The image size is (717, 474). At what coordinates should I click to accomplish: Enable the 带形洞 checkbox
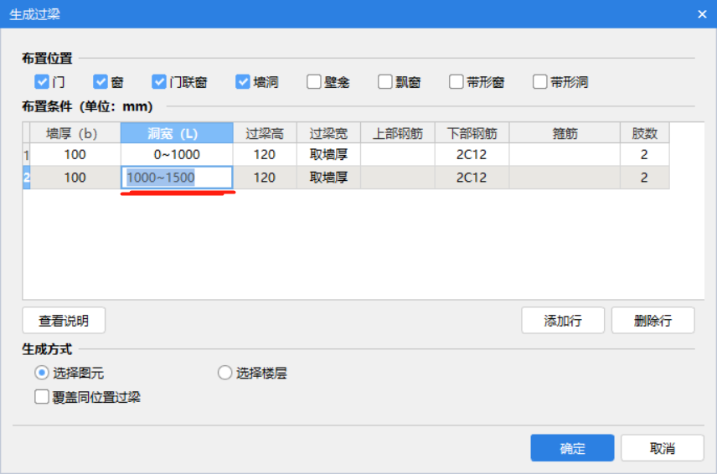click(x=539, y=82)
